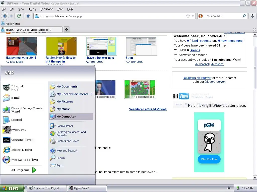Open the File menu
This screenshot has width=257, height=192.
pos(4,9)
